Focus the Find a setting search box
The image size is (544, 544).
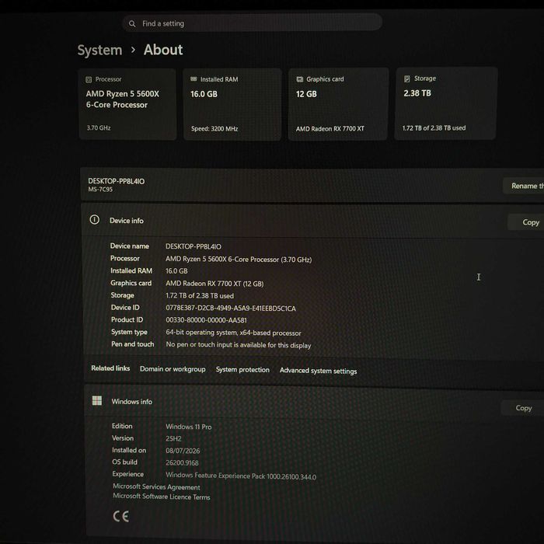coord(253,23)
